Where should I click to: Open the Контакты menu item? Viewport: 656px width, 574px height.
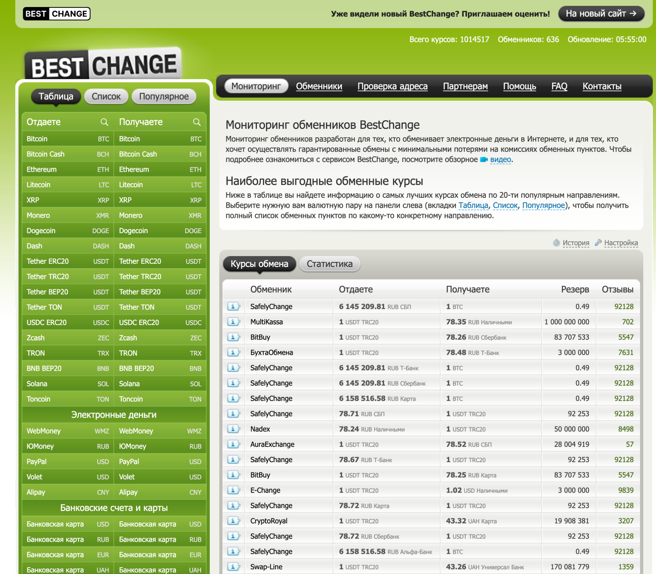602,86
